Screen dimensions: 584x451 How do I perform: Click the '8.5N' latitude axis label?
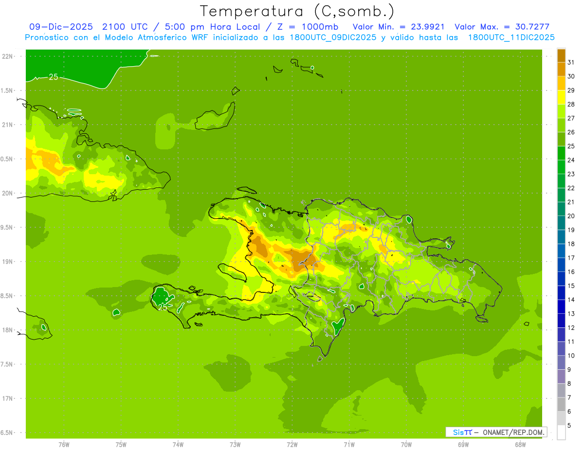tap(7, 296)
